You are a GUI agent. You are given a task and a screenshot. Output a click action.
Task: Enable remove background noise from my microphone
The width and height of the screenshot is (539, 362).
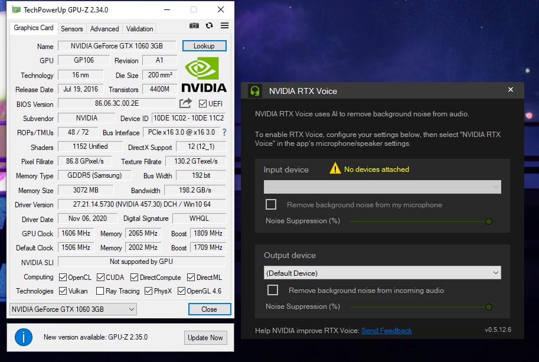(271, 204)
